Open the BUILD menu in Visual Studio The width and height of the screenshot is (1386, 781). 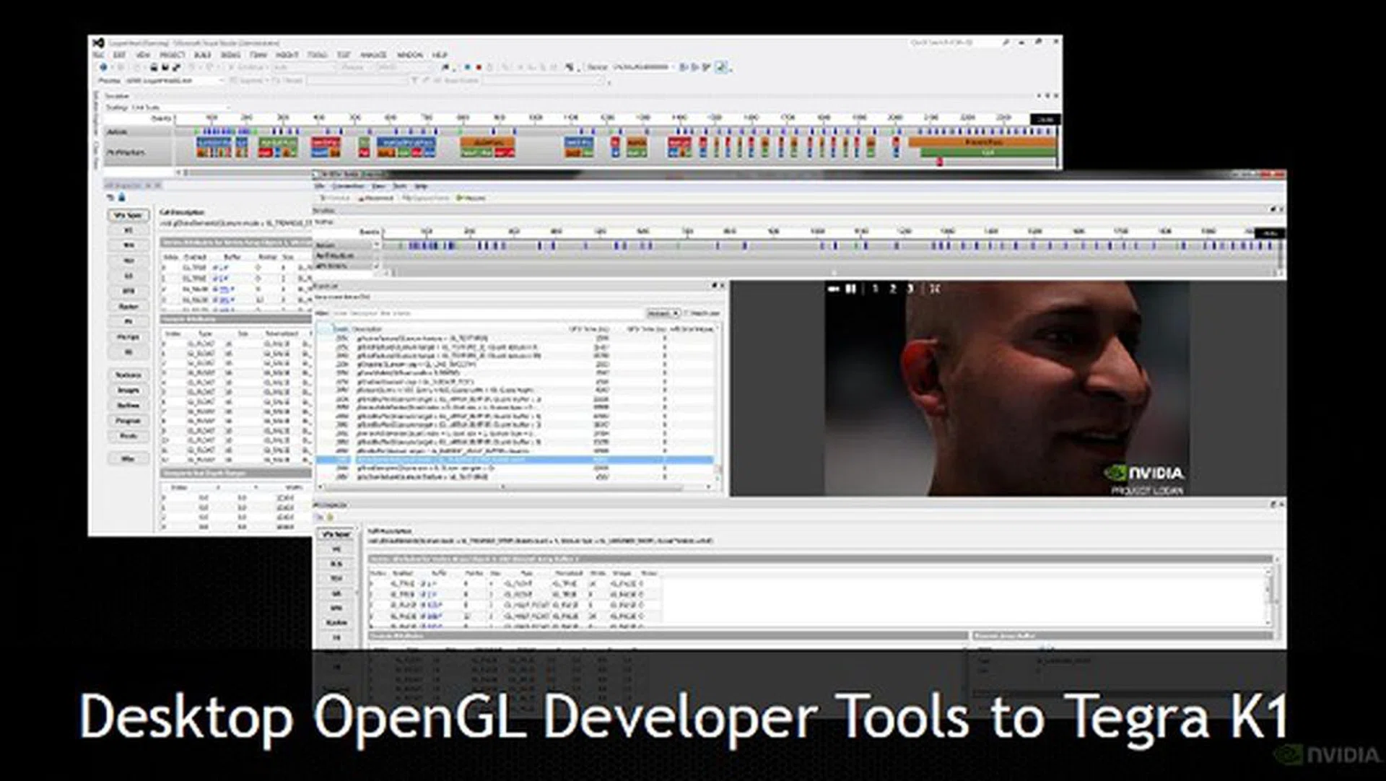202,55
